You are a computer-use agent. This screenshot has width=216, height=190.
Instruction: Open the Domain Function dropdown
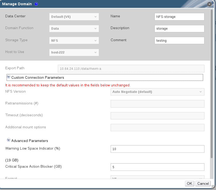pyautogui.click(x=74, y=28)
